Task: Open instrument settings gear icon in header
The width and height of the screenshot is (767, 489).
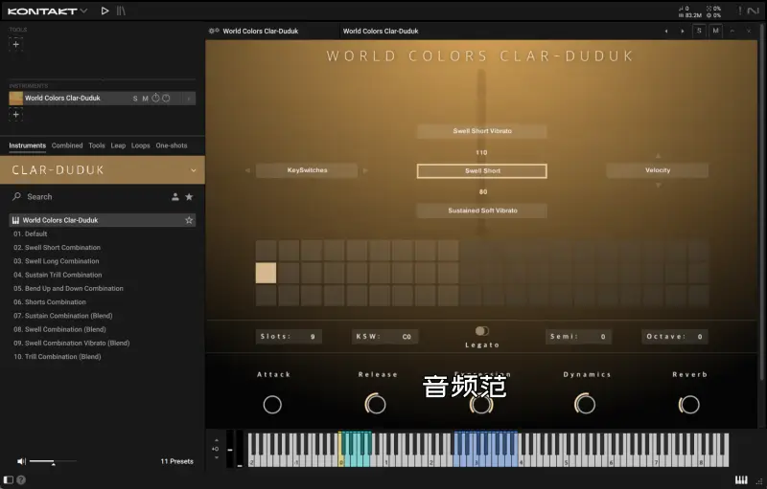Action: point(214,31)
